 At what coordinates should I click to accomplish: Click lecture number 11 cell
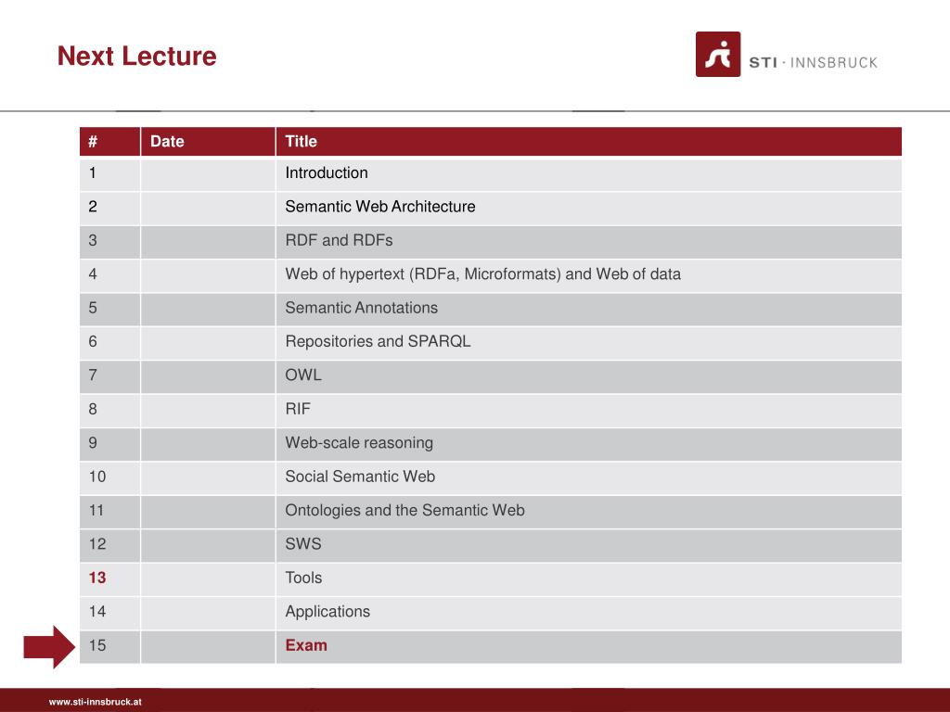pyautogui.click(x=109, y=512)
